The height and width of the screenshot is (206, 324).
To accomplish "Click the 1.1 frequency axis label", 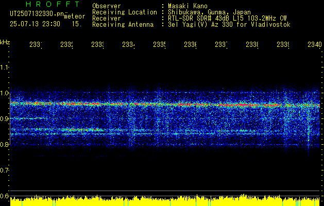I will click(x=4, y=67).
